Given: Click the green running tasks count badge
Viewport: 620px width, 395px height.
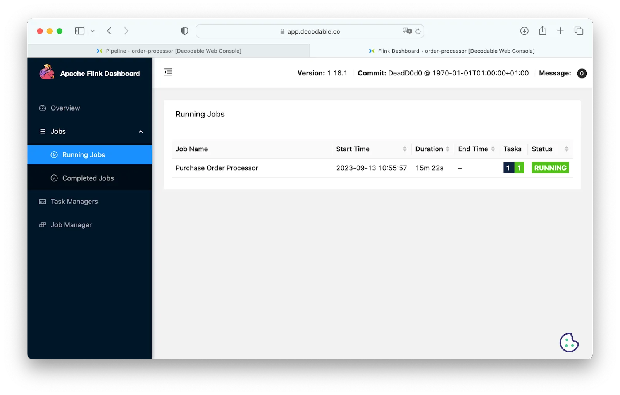Looking at the screenshot, I should tap(519, 168).
